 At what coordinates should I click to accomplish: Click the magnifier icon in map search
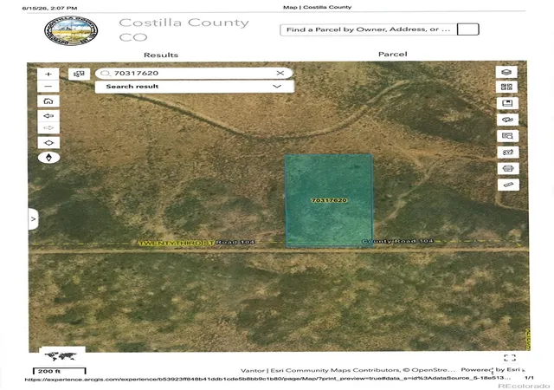pos(105,74)
